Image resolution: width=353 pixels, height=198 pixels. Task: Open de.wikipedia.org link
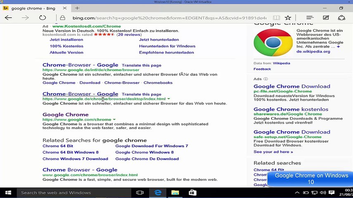pos(313,52)
